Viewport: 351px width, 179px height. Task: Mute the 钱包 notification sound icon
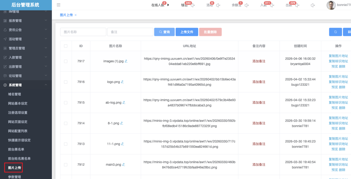192,5
